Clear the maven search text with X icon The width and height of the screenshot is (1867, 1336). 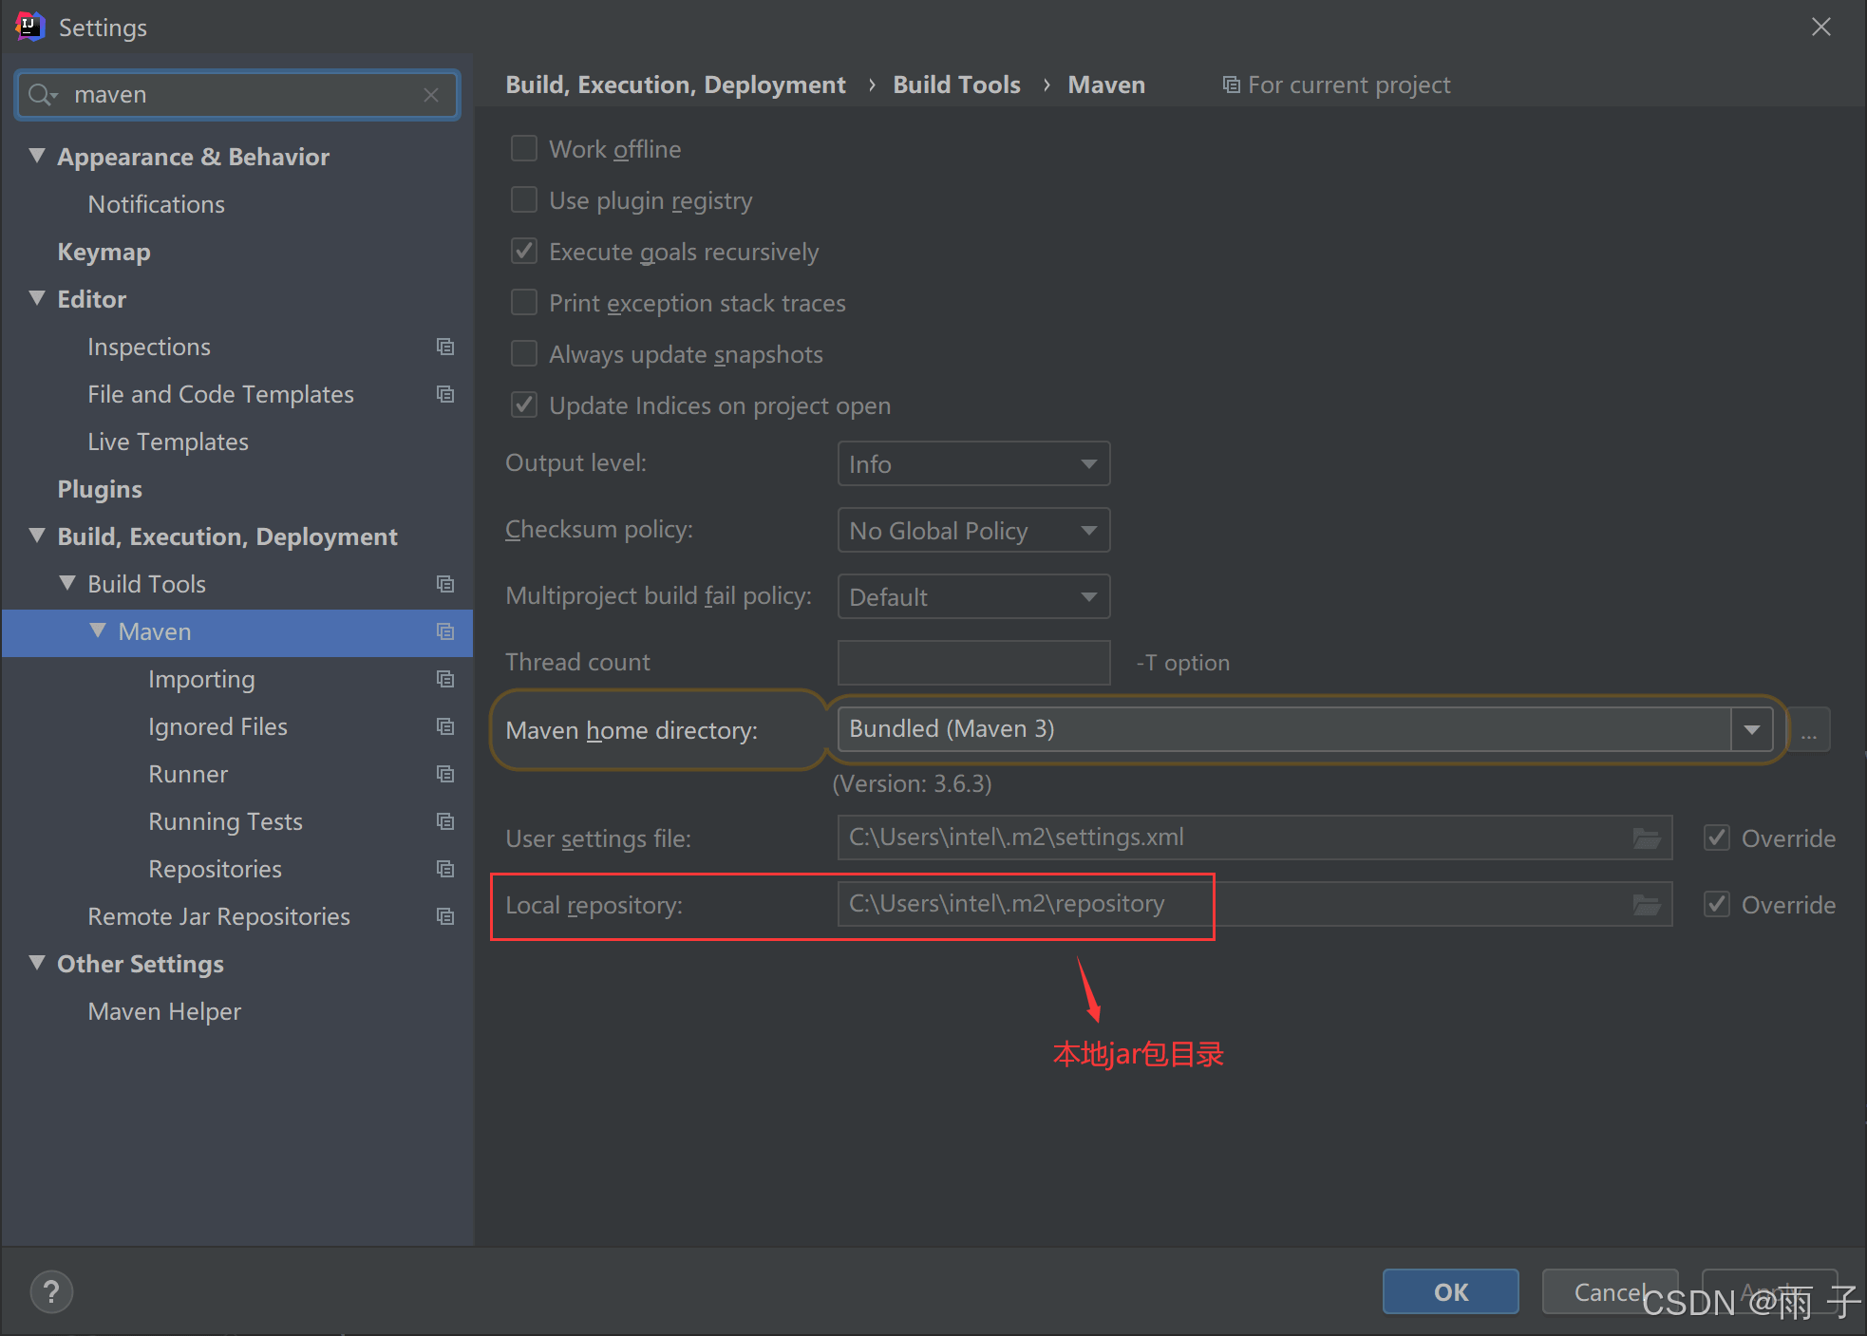431,95
